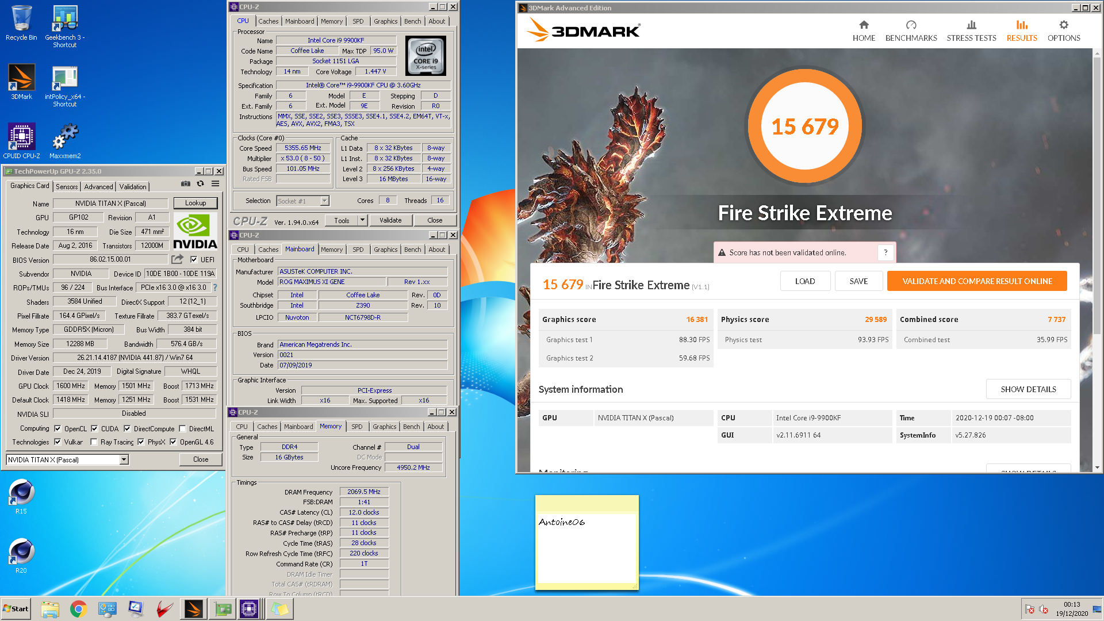Open the RESULTS section in 3DMark
This screenshot has width=1104, height=621.
tap(1022, 31)
